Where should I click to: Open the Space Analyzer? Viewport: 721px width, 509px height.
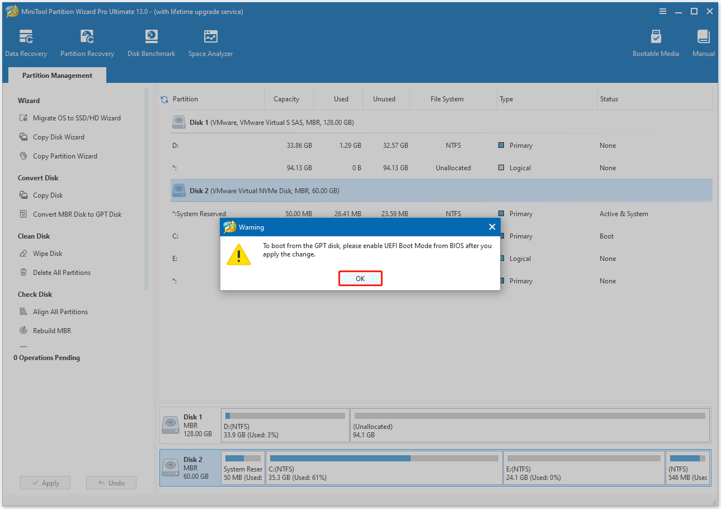click(x=210, y=42)
